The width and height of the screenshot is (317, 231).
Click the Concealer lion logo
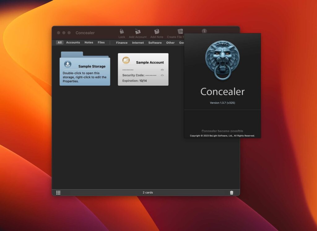pyautogui.click(x=222, y=59)
